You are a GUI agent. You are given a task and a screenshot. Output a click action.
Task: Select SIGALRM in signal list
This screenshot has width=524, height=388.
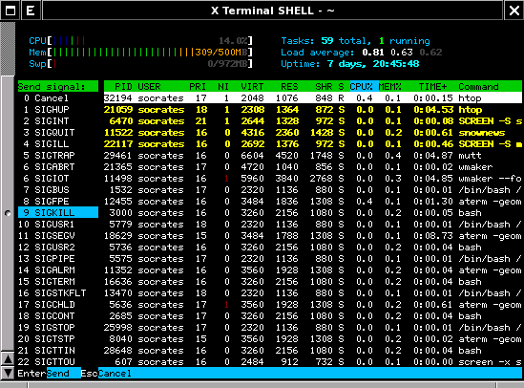pos(58,270)
